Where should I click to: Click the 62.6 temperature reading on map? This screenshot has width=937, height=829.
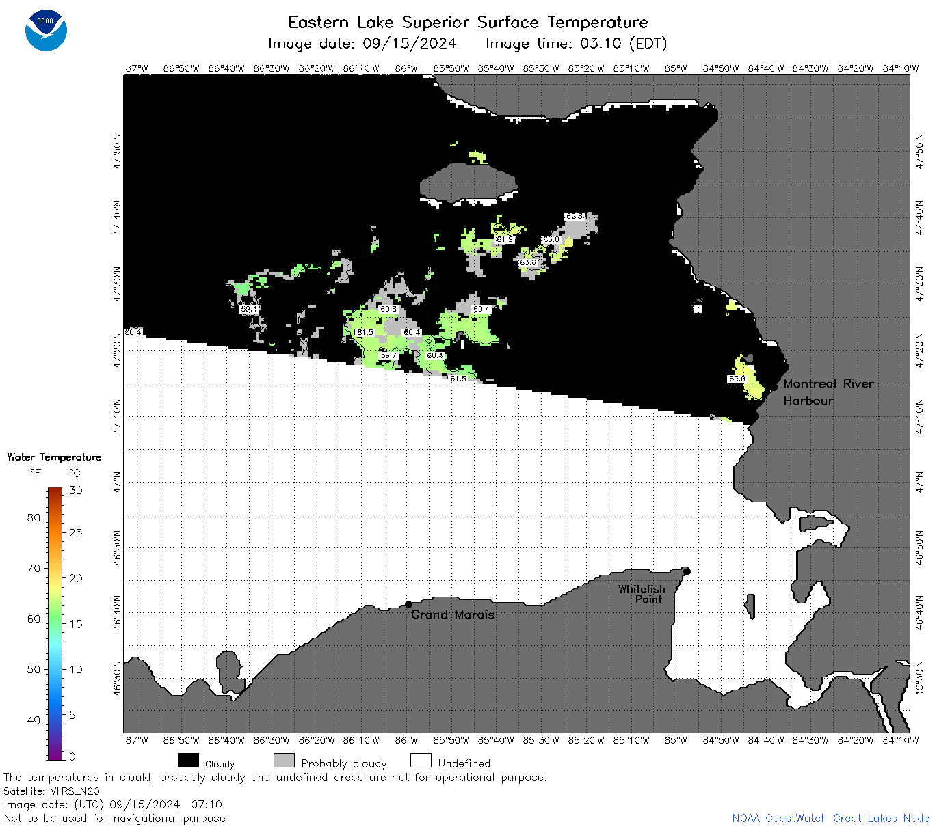575,216
